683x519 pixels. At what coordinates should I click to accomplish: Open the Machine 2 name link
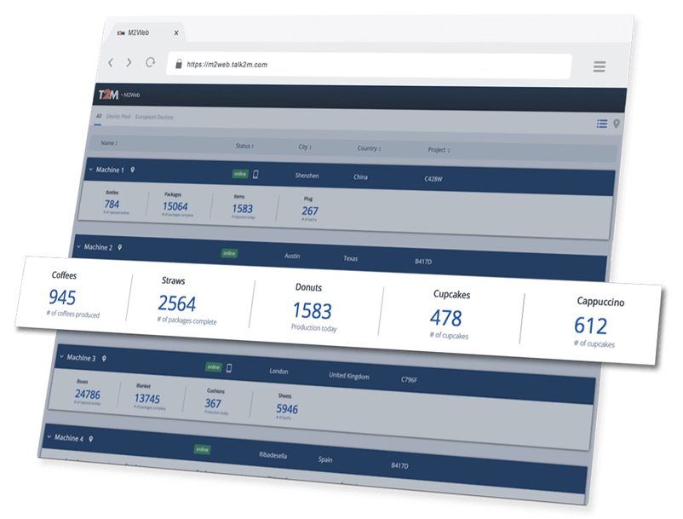point(98,247)
